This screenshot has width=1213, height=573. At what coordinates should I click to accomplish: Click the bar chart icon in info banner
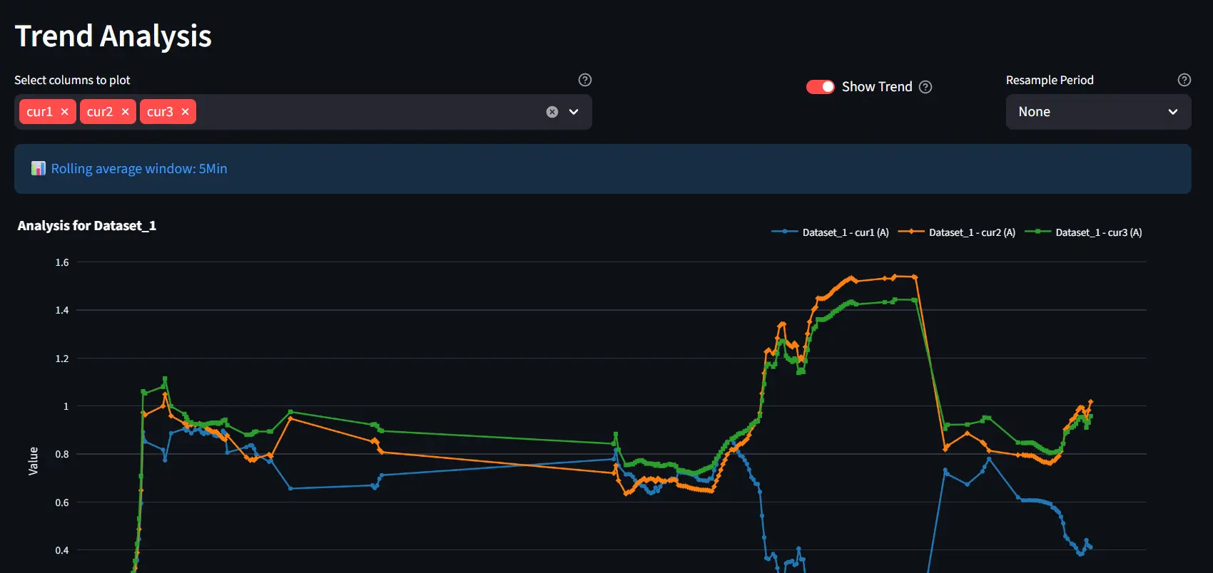click(x=39, y=168)
